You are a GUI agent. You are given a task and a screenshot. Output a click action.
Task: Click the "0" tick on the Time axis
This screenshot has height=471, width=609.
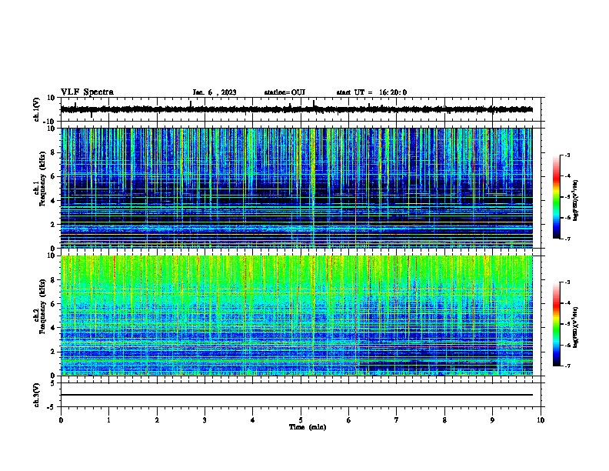(x=61, y=420)
